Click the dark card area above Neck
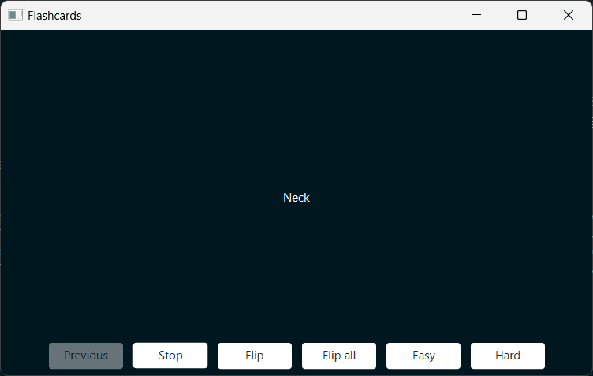The image size is (593, 376). (296, 110)
